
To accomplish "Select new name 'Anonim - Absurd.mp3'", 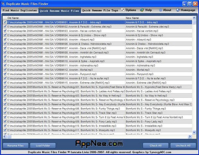I will tap(138, 40).
